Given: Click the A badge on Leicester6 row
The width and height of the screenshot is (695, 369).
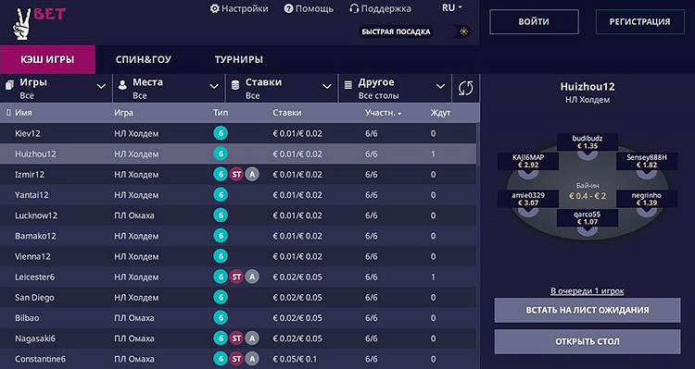Looking at the screenshot, I should 252,277.
